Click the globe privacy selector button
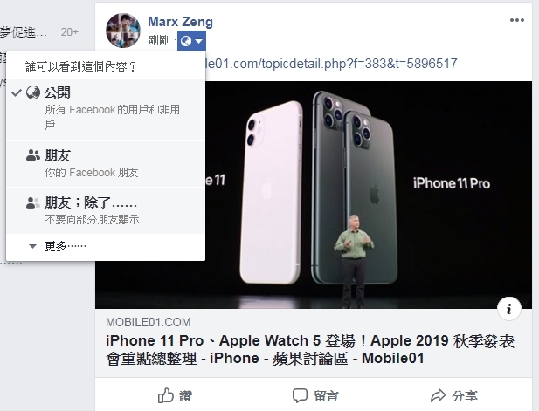 (x=191, y=41)
